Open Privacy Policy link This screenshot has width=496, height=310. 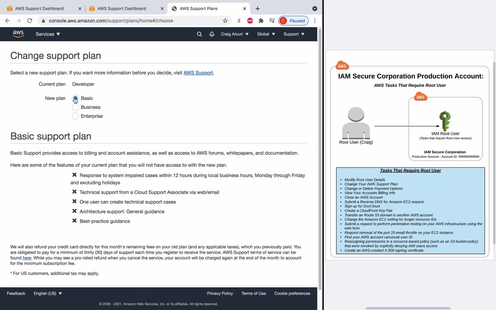pos(220,294)
